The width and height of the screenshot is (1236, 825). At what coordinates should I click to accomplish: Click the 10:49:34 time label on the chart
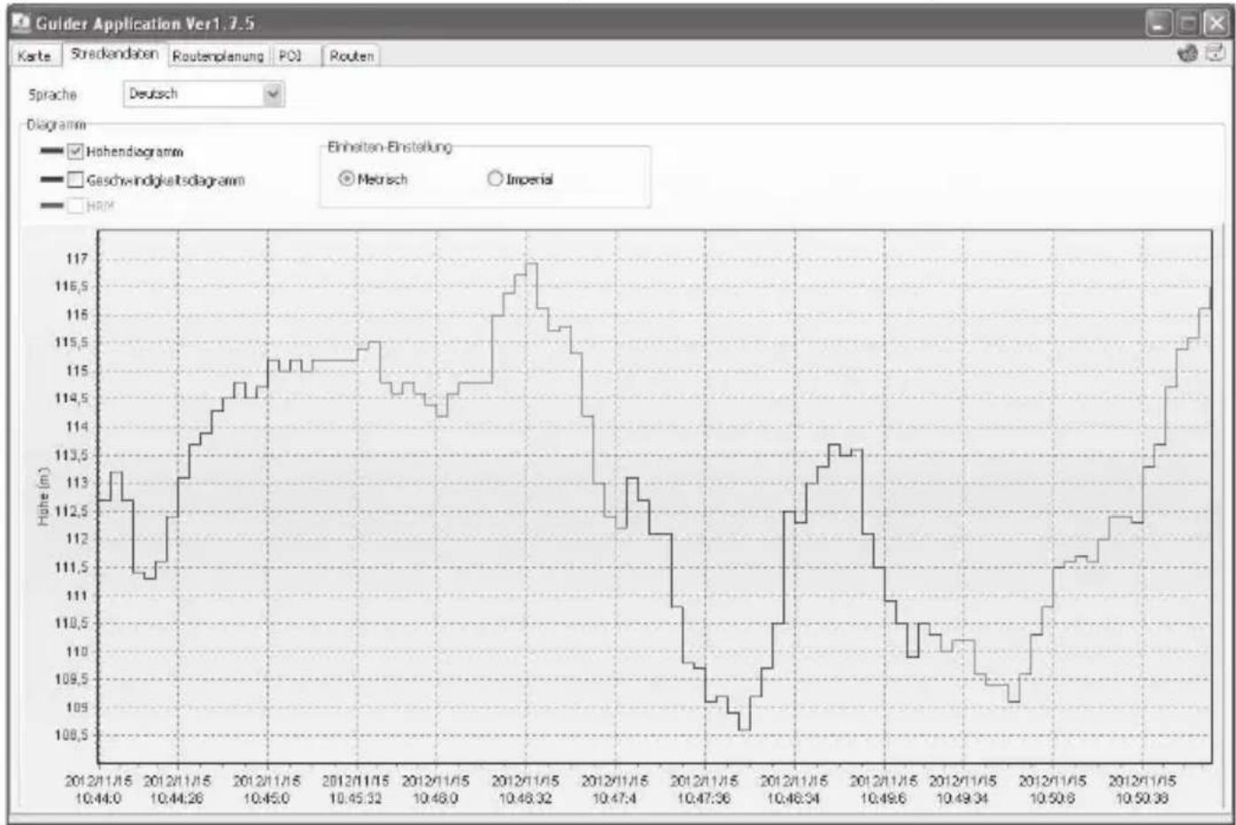tap(962, 798)
